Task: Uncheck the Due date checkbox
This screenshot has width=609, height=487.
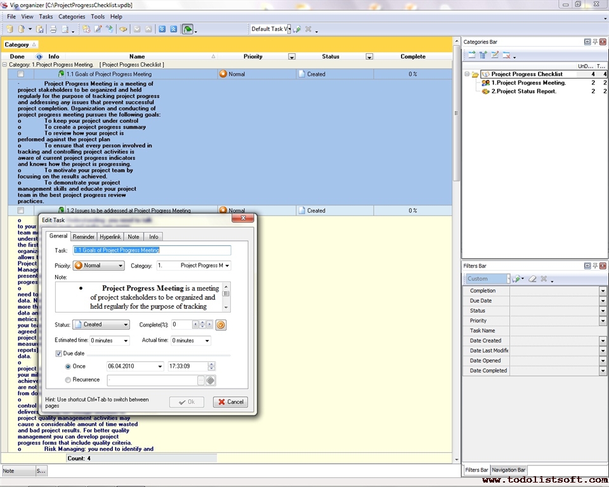Action: (x=59, y=353)
